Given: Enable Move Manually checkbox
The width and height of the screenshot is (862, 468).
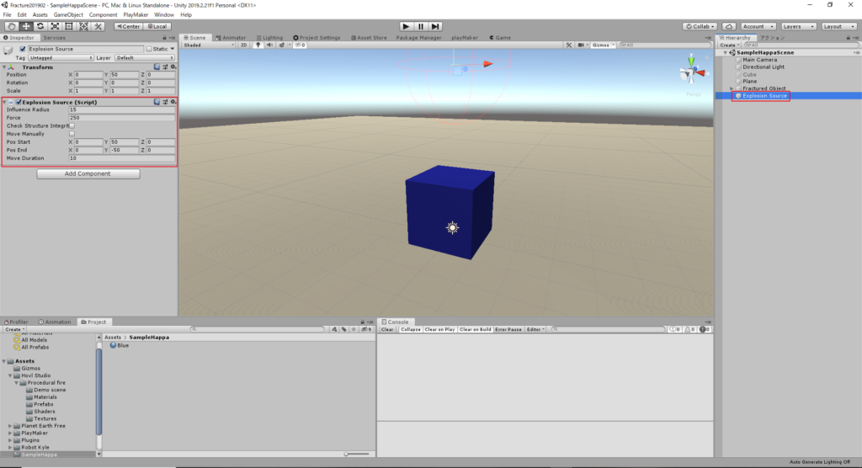Looking at the screenshot, I should [x=72, y=134].
